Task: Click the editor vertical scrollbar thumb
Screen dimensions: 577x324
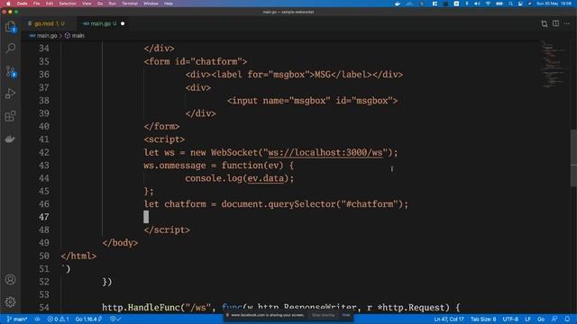Action: point(573,158)
